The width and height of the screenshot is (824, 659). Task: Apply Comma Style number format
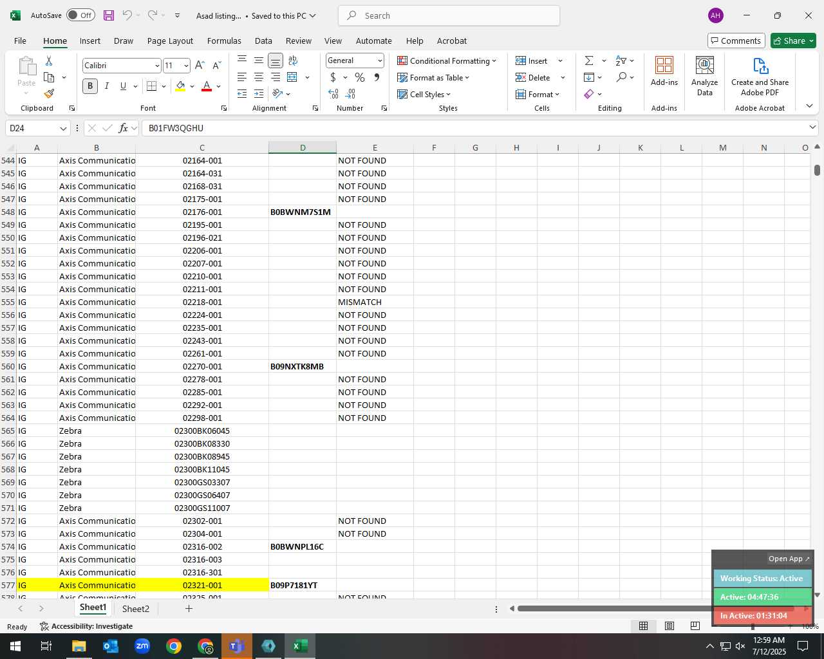377,77
